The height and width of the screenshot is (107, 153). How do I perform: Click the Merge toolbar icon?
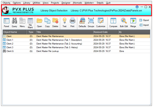point(133,22)
